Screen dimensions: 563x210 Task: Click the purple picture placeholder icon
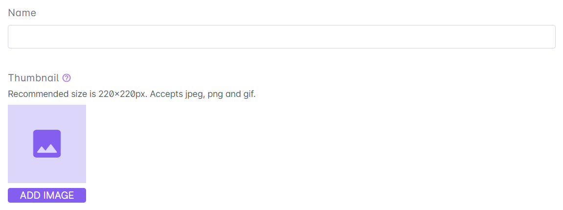(x=47, y=143)
